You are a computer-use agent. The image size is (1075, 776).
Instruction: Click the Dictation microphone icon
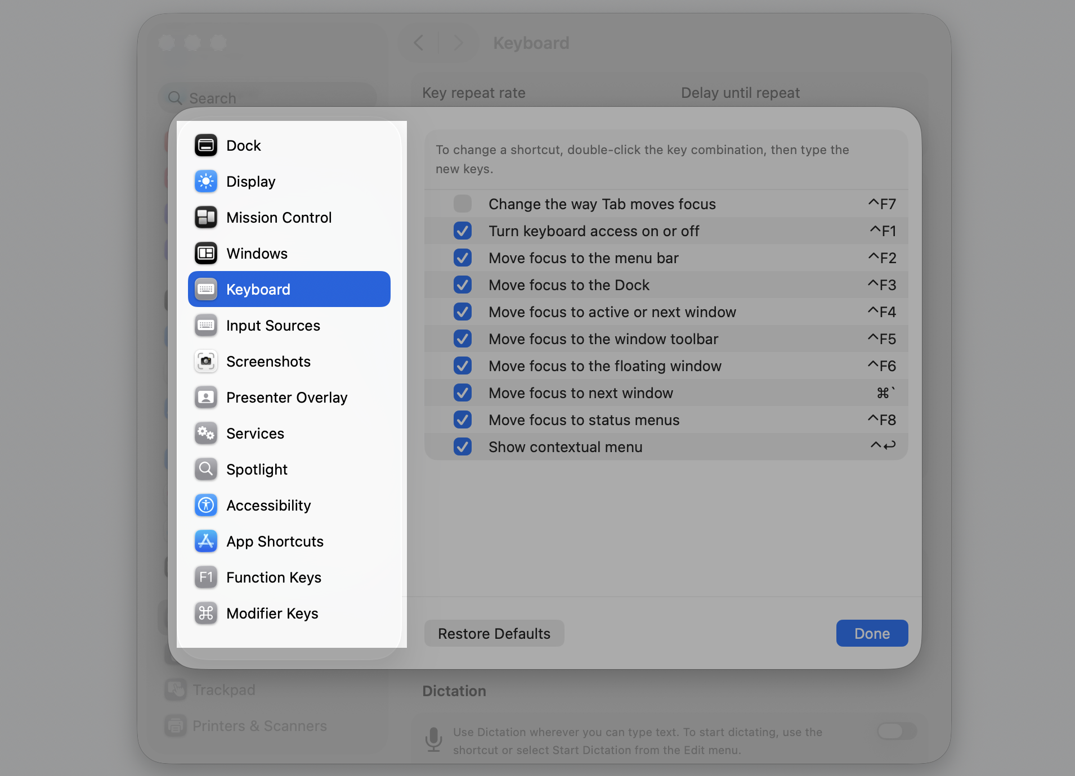tap(433, 739)
